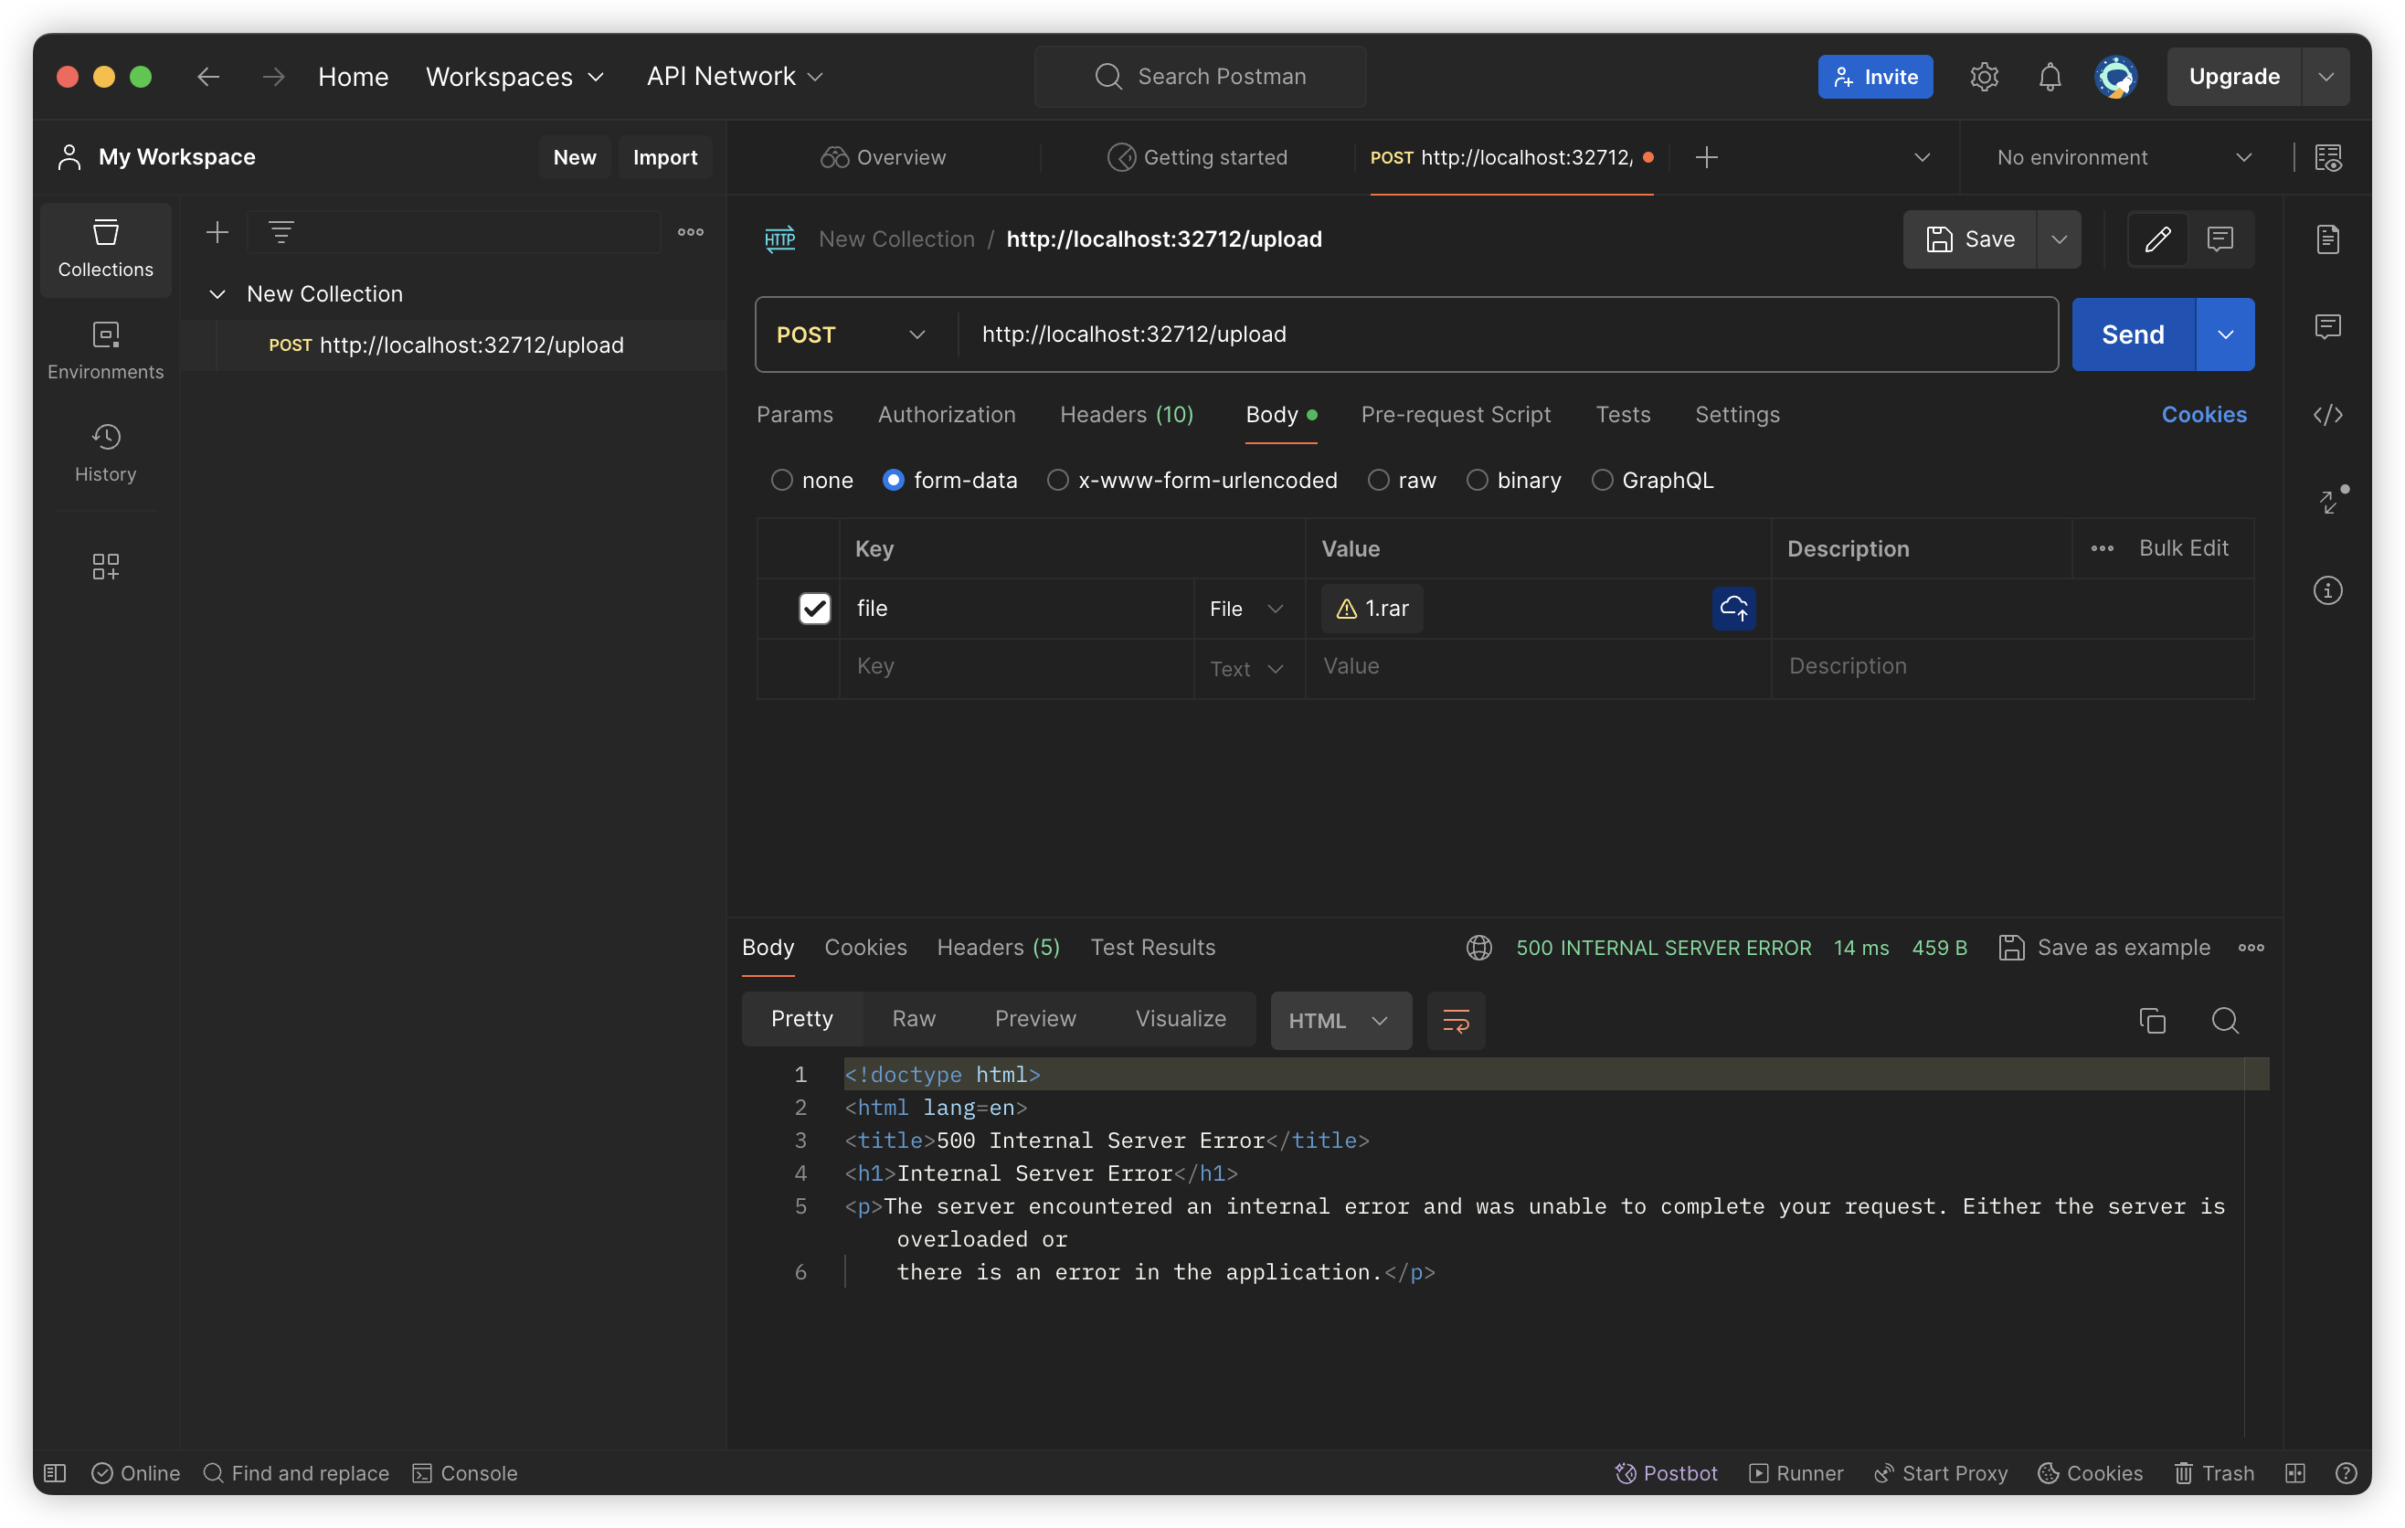Uncheck the file key row checkbox
The width and height of the screenshot is (2405, 1528).
(x=814, y=609)
